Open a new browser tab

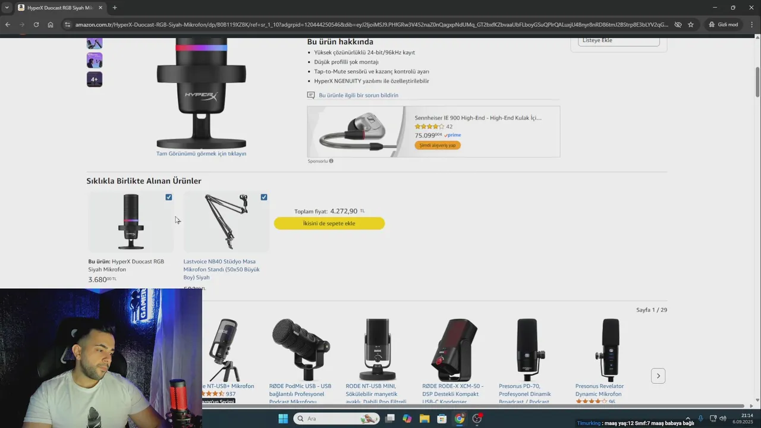(115, 8)
